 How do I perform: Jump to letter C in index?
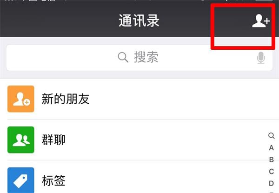tap(272, 172)
